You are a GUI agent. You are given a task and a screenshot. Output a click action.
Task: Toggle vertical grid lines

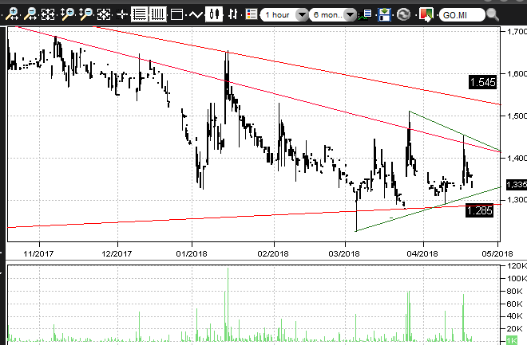coord(157,14)
